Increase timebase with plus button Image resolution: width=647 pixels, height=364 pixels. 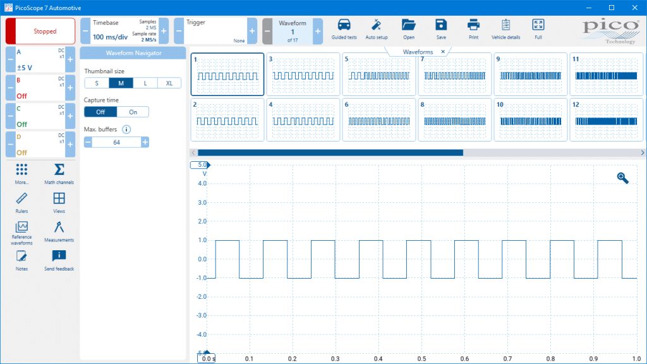click(164, 31)
